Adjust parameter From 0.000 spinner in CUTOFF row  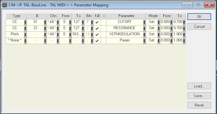pyautogui.click(x=171, y=22)
